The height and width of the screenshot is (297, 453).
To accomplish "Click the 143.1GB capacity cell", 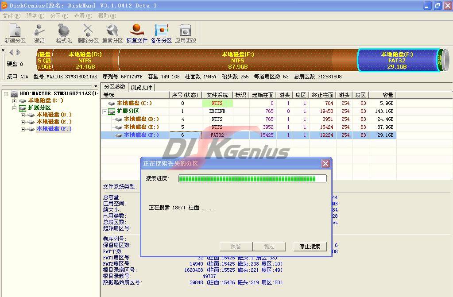I will 383,111.
